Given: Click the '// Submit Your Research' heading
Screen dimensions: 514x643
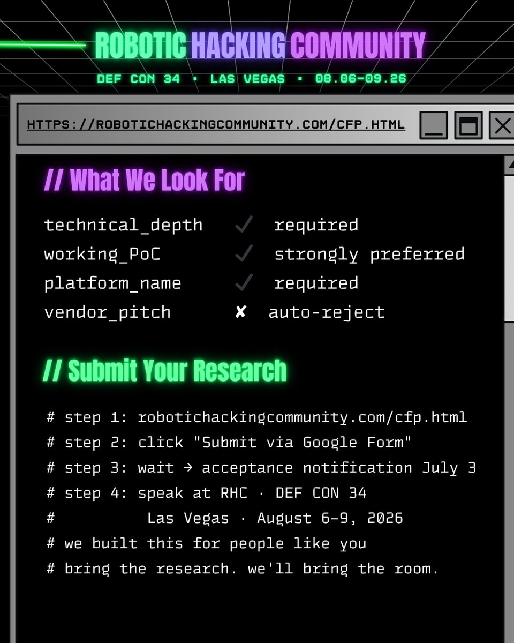Looking at the screenshot, I should click(165, 370).
